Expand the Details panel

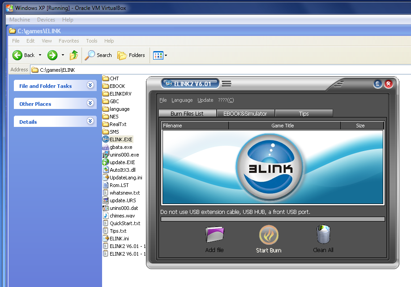[90, 121]
